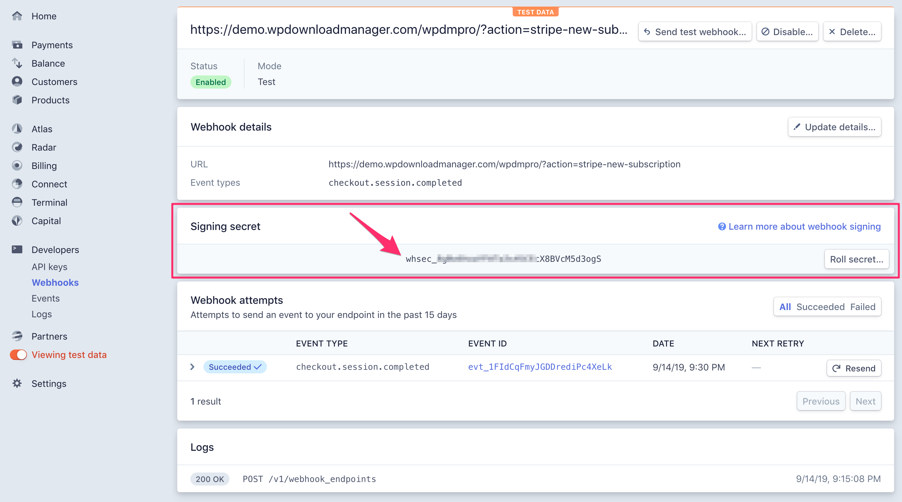
Task: Click the Billing icon in sidebar
Action: (17, 166)
